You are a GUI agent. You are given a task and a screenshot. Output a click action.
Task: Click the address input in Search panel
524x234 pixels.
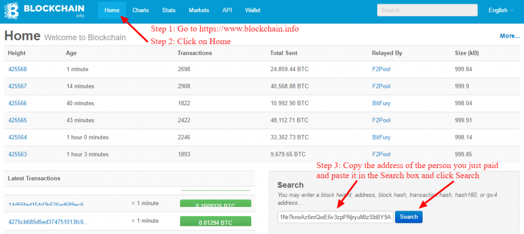click(335, 217)
